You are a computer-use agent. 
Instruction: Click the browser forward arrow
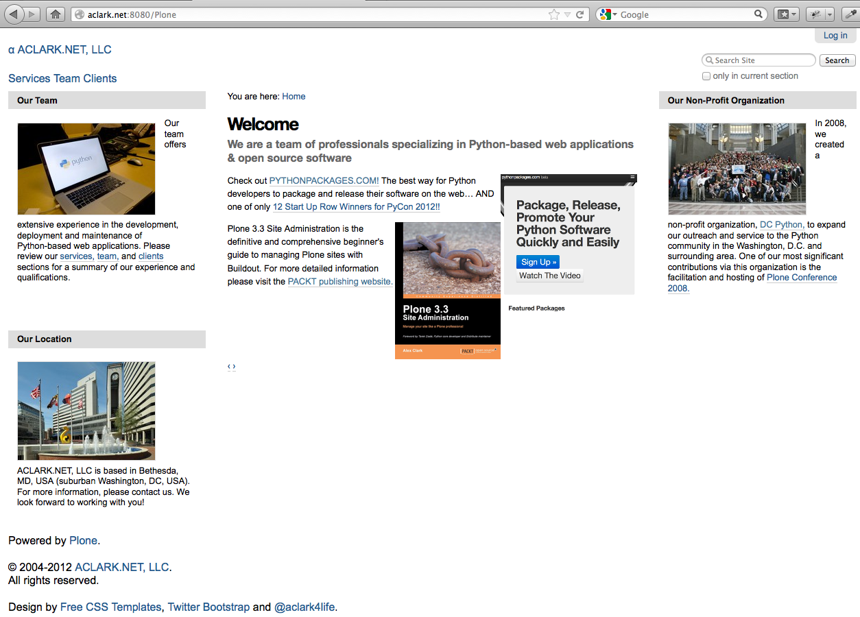coord(32,14)
